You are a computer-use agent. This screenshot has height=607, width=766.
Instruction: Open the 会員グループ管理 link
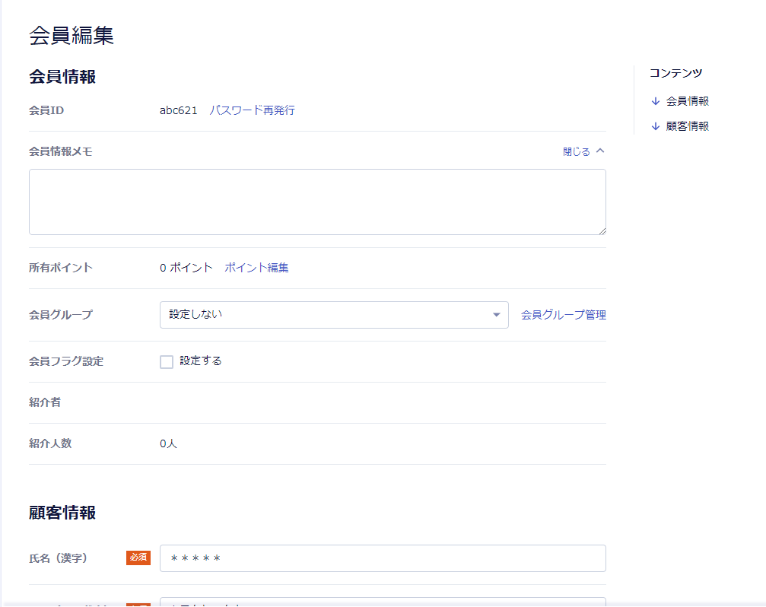pyautogui.click(x=563, y=315)
